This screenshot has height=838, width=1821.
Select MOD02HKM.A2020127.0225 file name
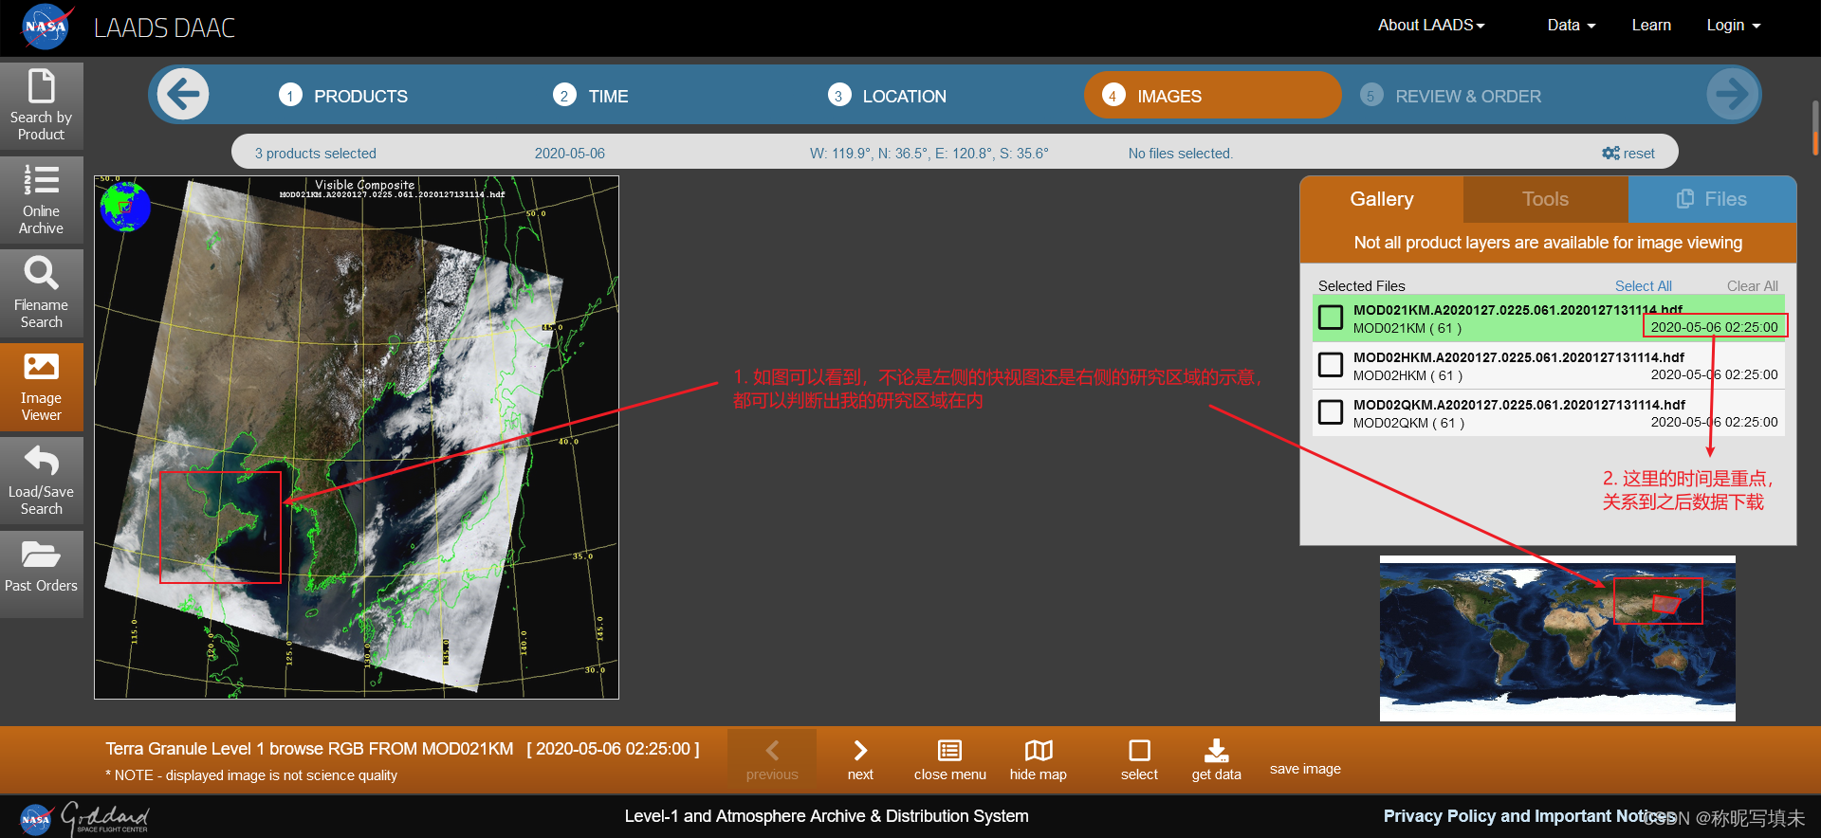pos(1517,357)
